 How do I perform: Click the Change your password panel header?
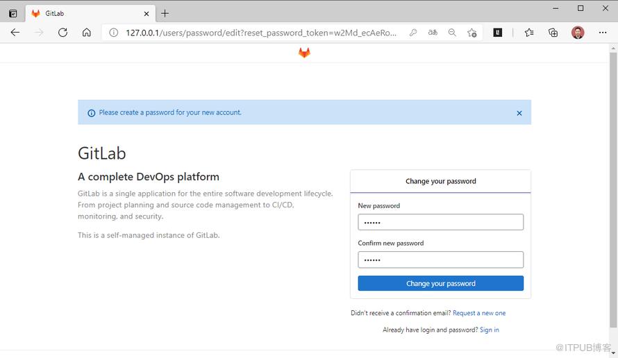click(441, 181)
